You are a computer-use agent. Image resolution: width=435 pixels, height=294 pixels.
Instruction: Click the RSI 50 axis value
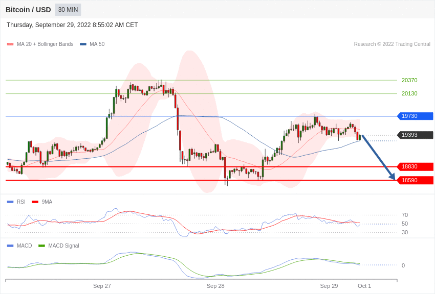(405, 224)
